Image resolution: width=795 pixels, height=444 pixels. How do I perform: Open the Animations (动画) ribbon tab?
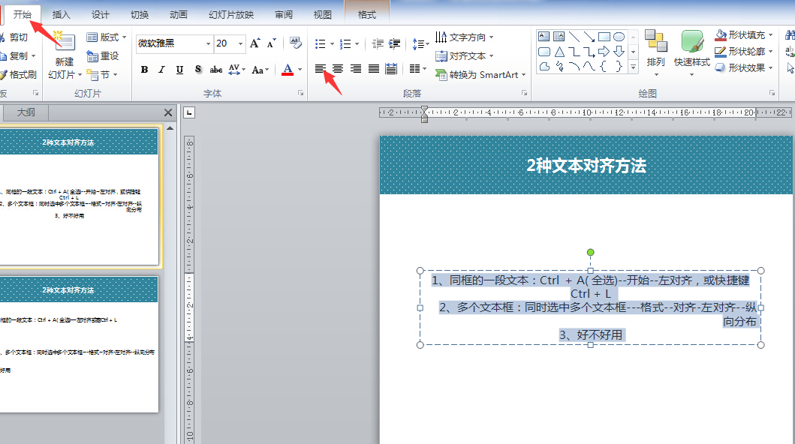point(179,14)
